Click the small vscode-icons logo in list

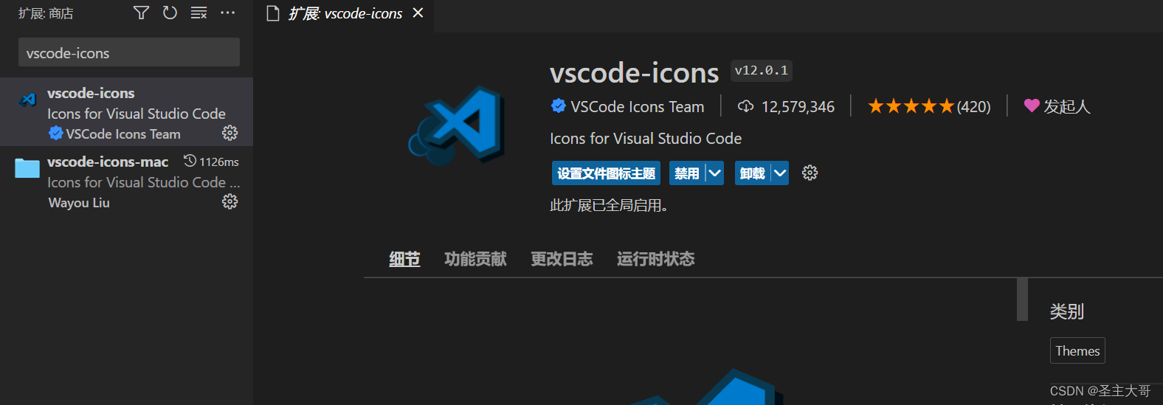[28, 99]
